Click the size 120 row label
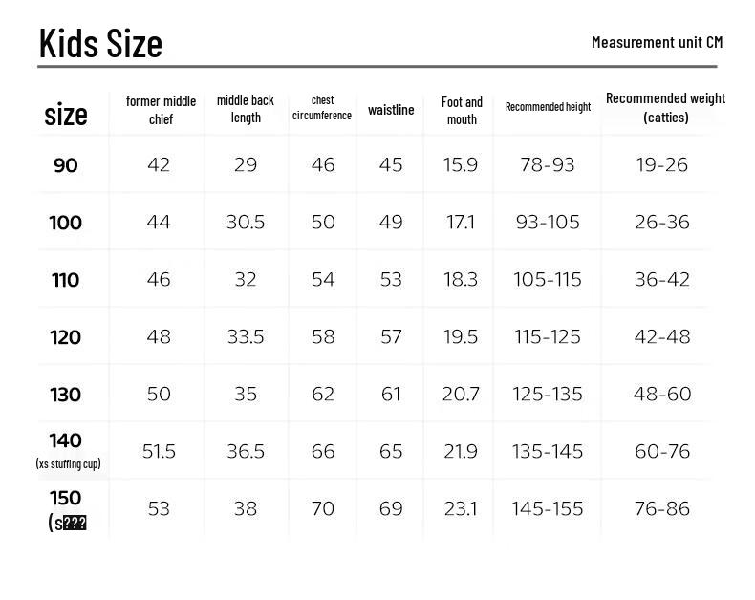The height and width of the screenshot is (600, 755). coord(66,337)
